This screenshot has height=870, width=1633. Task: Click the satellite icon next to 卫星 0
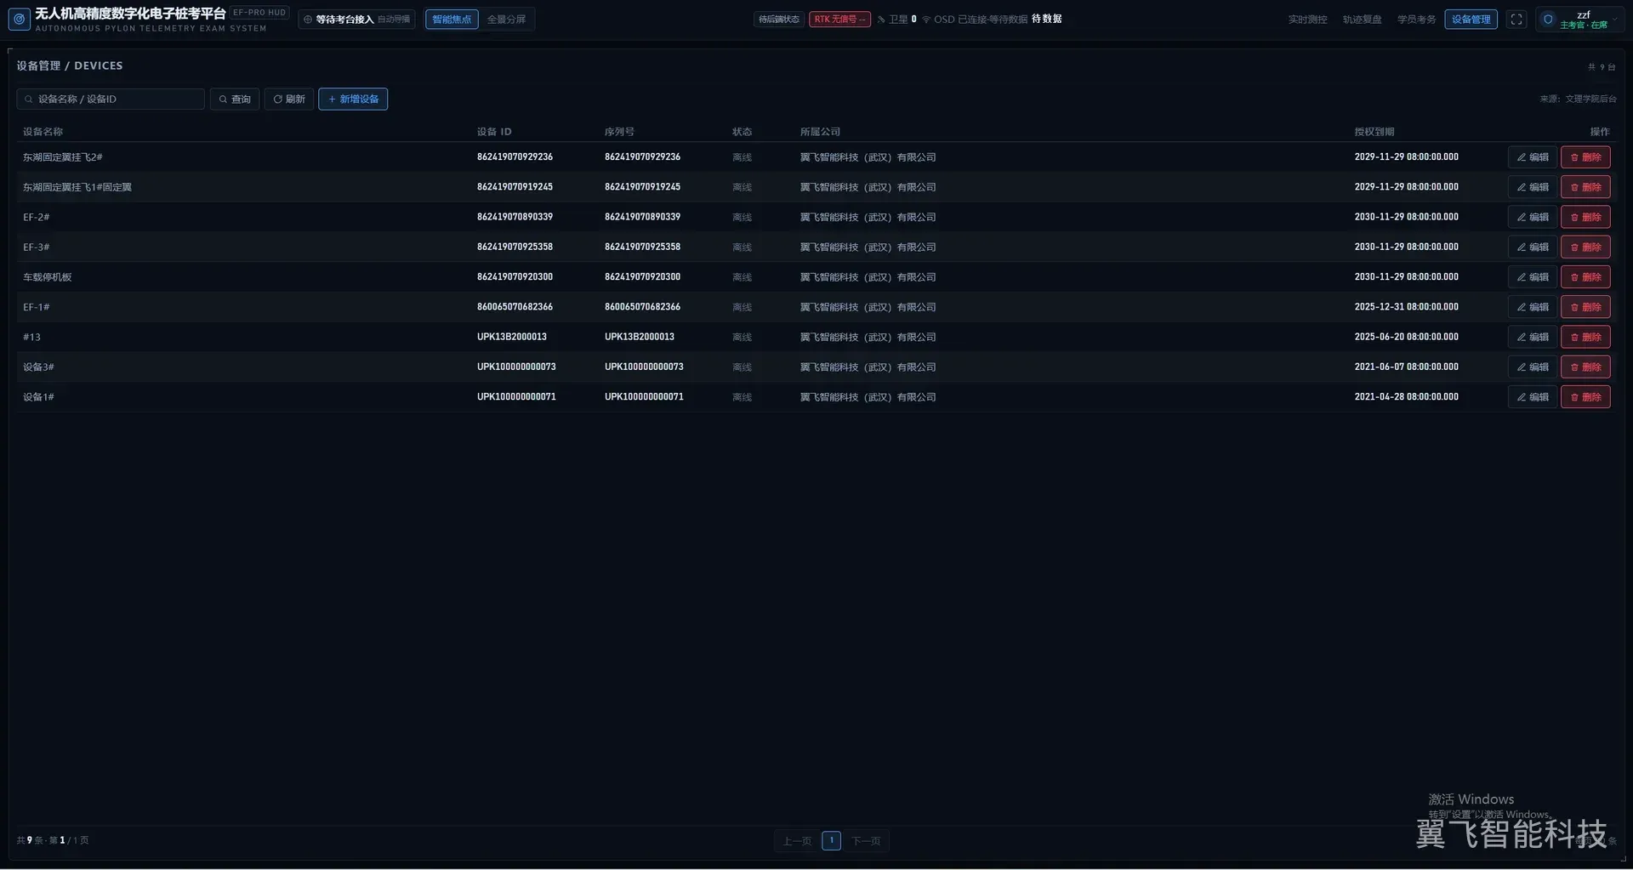point(881,19)
